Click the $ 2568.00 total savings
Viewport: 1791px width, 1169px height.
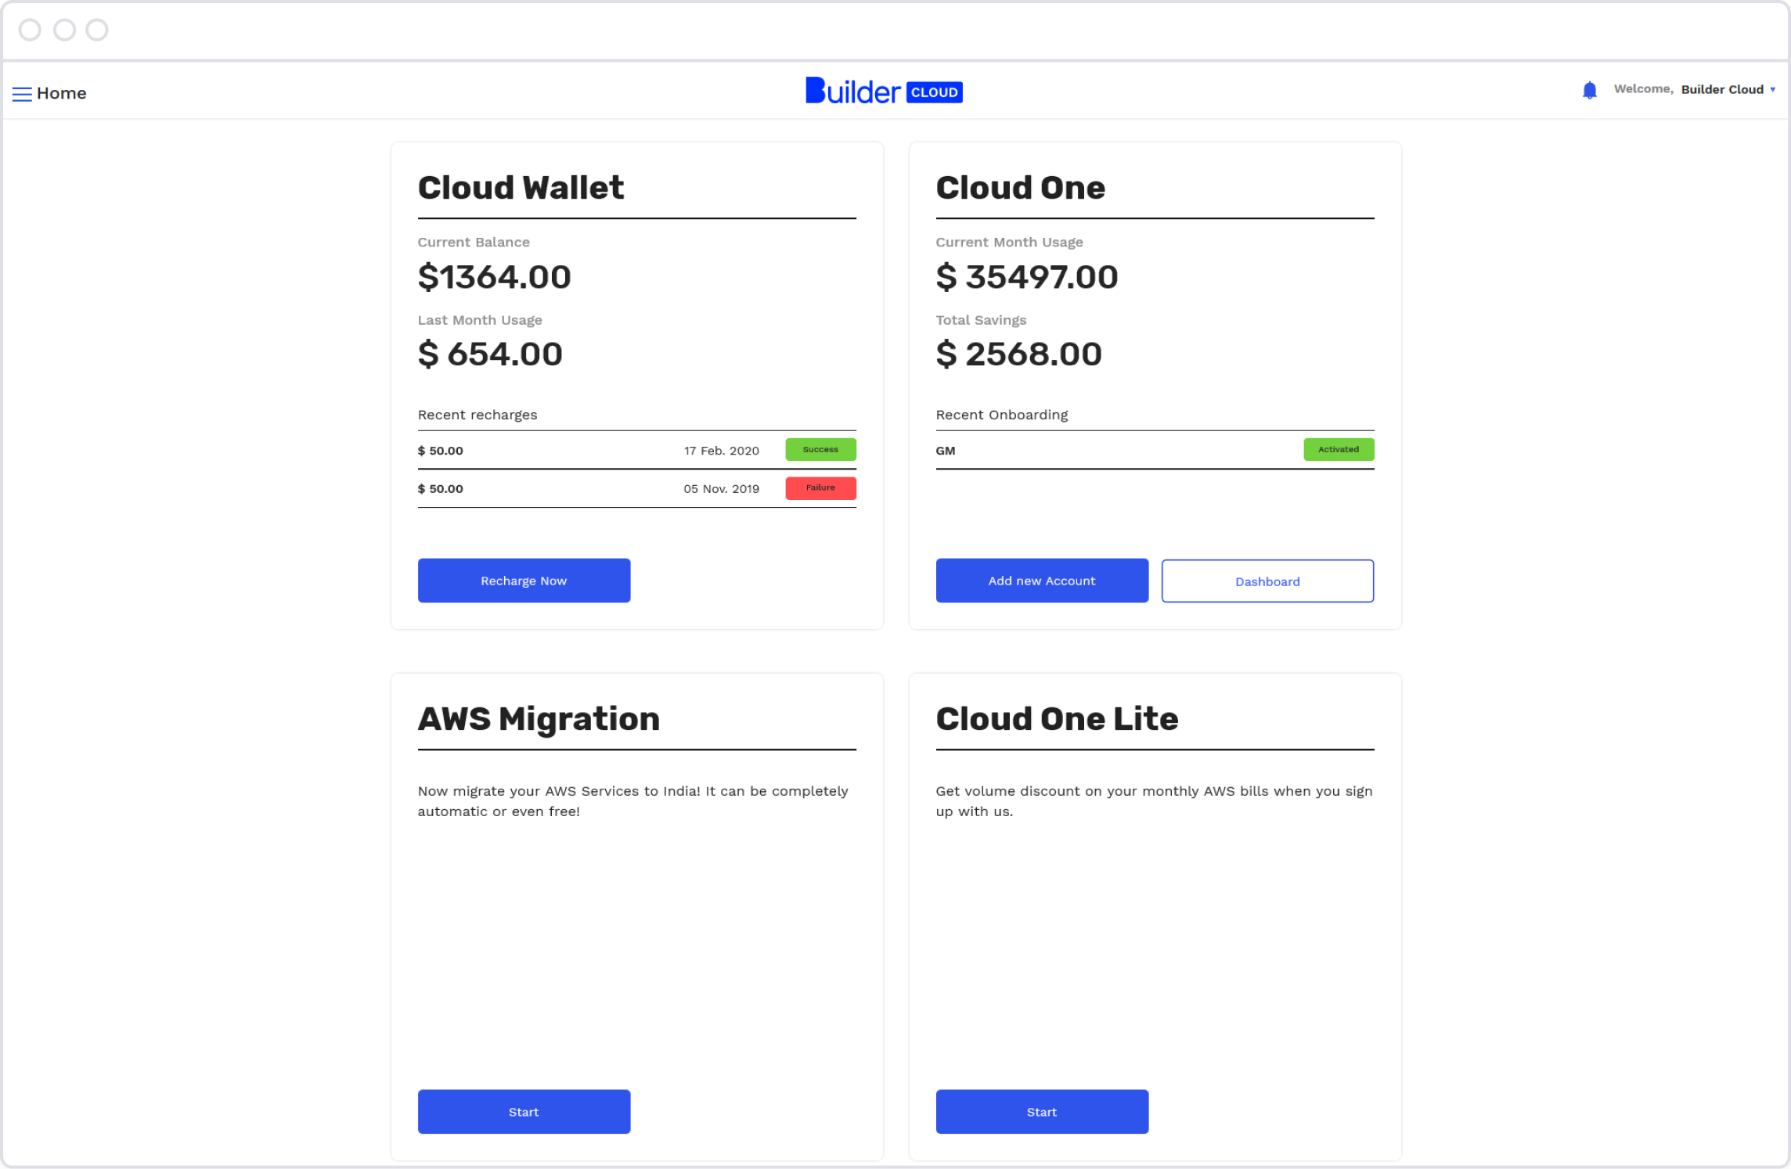[x=1019, y=354]
